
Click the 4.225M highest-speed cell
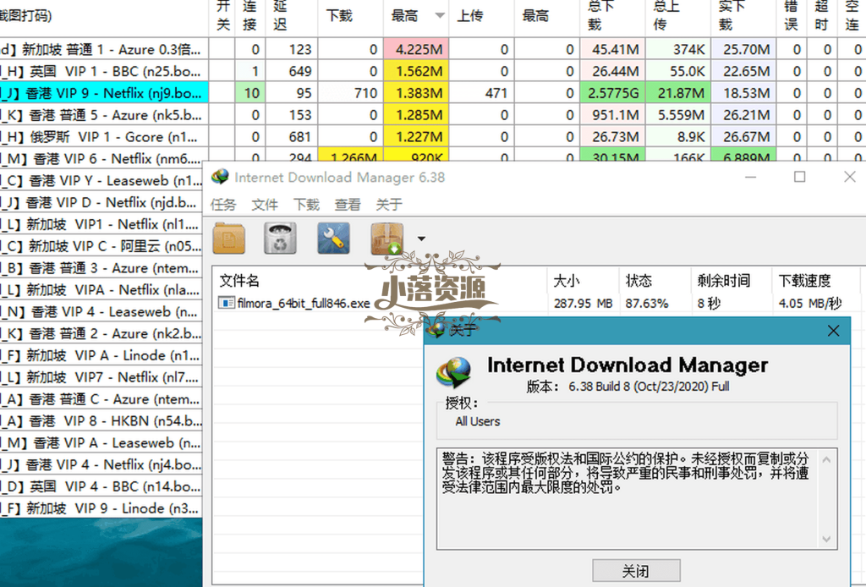(x=416, y=49)
